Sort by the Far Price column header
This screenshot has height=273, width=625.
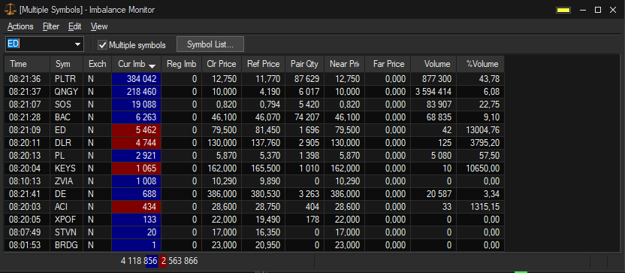tap(388, 64)
